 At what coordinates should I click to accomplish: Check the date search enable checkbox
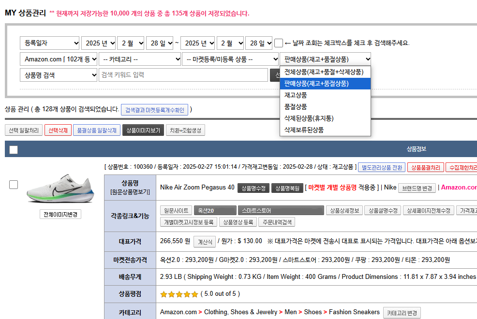tap(279, 43)
